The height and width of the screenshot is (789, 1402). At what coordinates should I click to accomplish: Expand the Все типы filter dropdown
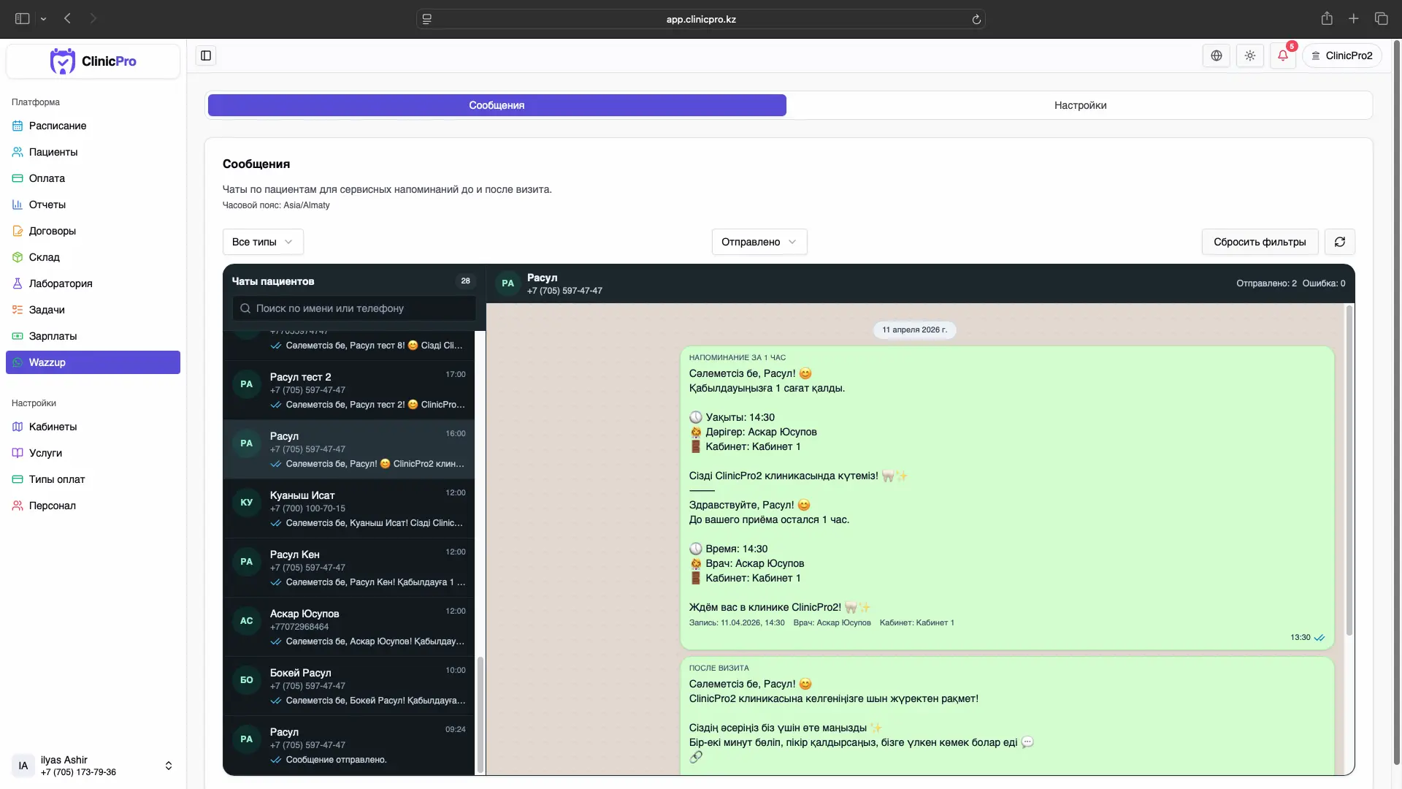(x=263, y=242)
